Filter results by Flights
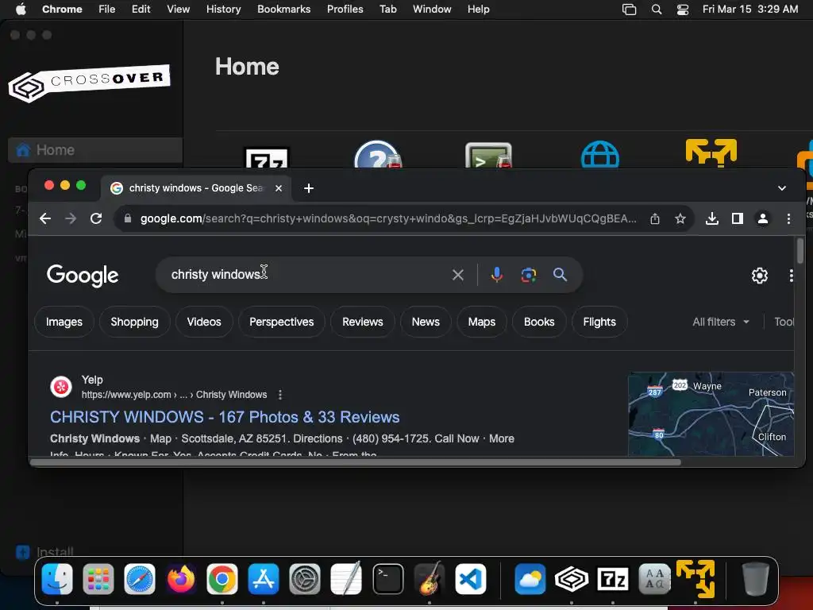 tap(599, 322)
